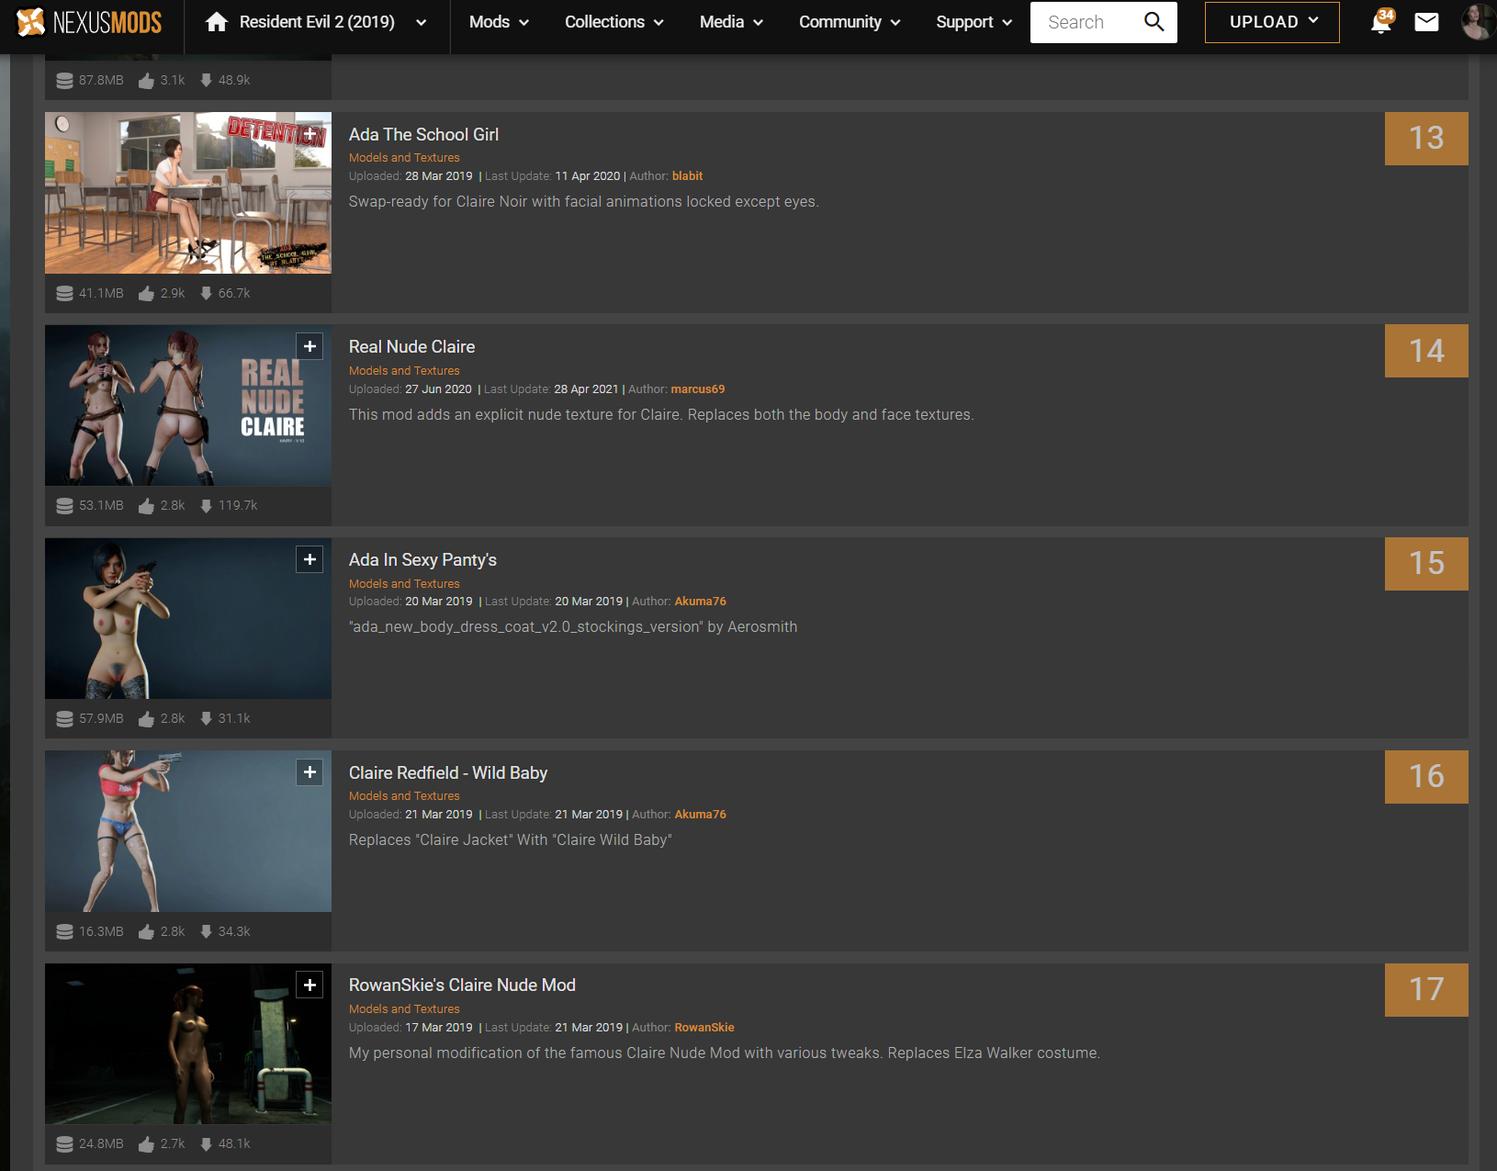Viewport: 1497px width, 1171px height.
Task: Open the RowanSkie's Claire mod thumbnail image
Action: [x=188, y=1043]
